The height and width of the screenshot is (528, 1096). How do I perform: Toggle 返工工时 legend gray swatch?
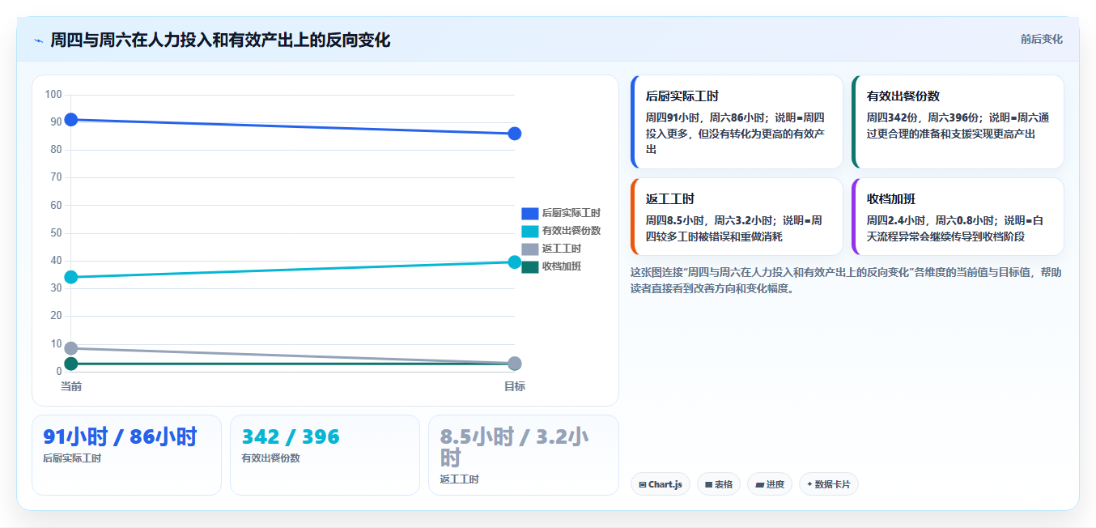pyautogui.click(x=529, y=249)
